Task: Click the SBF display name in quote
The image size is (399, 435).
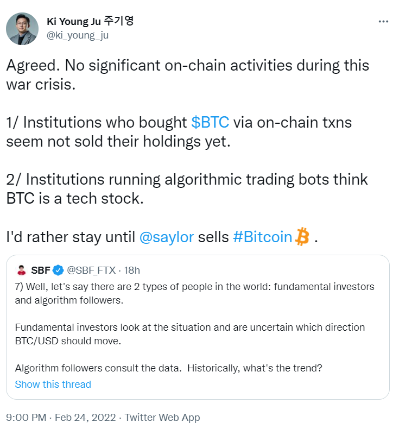Action: [x=41, y=270]
